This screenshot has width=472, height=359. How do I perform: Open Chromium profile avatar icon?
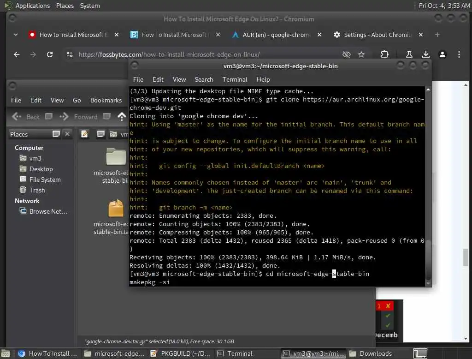click(442, 54)
